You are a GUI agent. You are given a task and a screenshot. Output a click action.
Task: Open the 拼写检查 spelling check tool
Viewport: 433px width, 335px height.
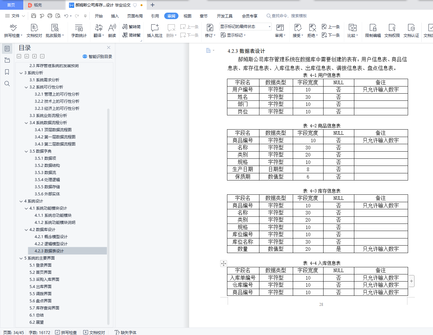tap(13, 31)
